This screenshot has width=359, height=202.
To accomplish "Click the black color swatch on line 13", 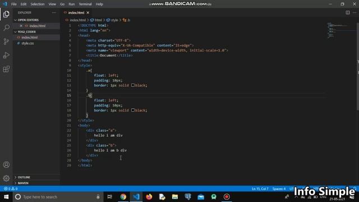I will click(x=133, y=85).
